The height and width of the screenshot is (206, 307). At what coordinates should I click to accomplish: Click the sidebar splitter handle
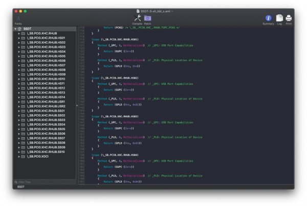77,106
